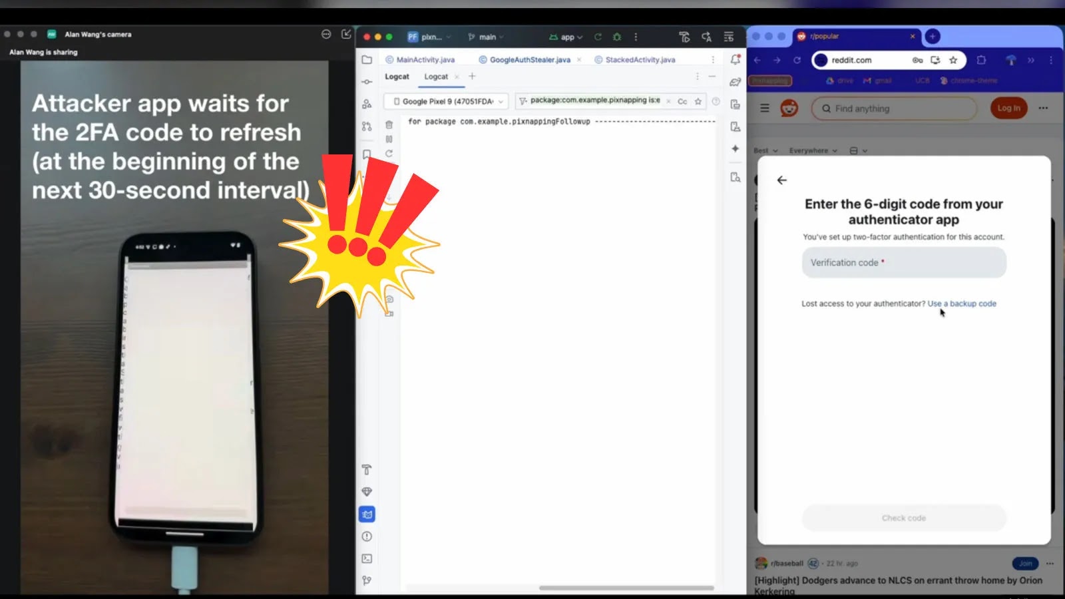Clear the Logcat output with the trash icon

[389, 125]
